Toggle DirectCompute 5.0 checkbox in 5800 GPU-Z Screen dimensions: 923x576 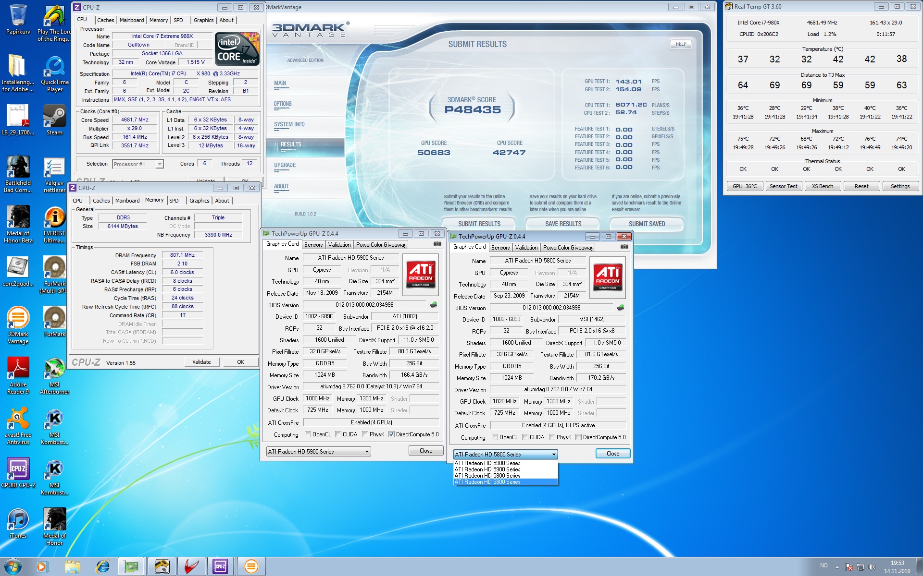point(579,437)
